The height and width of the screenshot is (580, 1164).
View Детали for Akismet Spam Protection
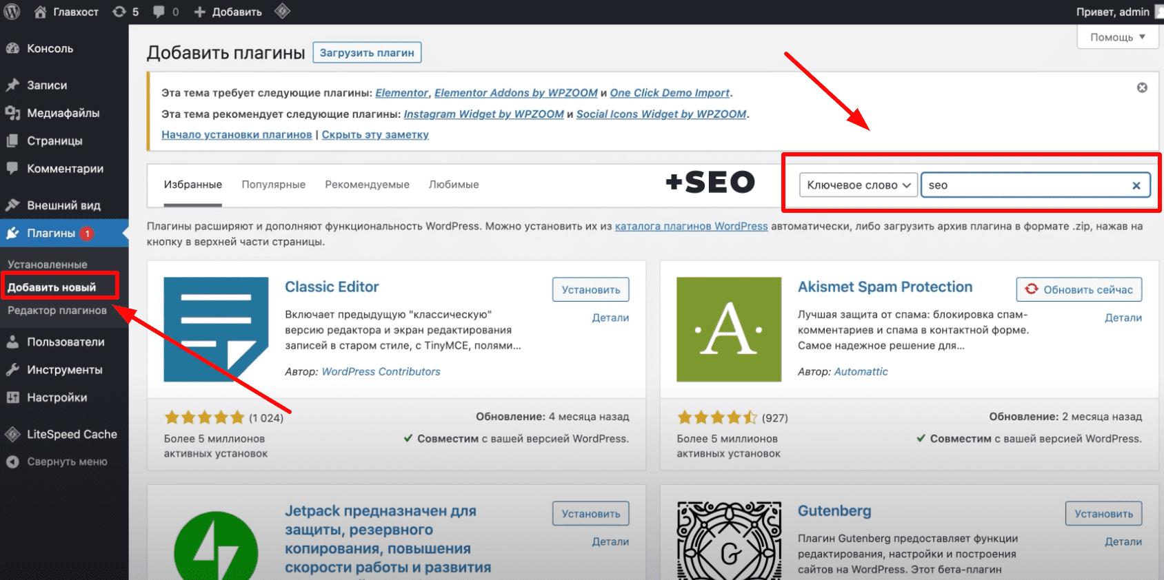(1123, 318)
